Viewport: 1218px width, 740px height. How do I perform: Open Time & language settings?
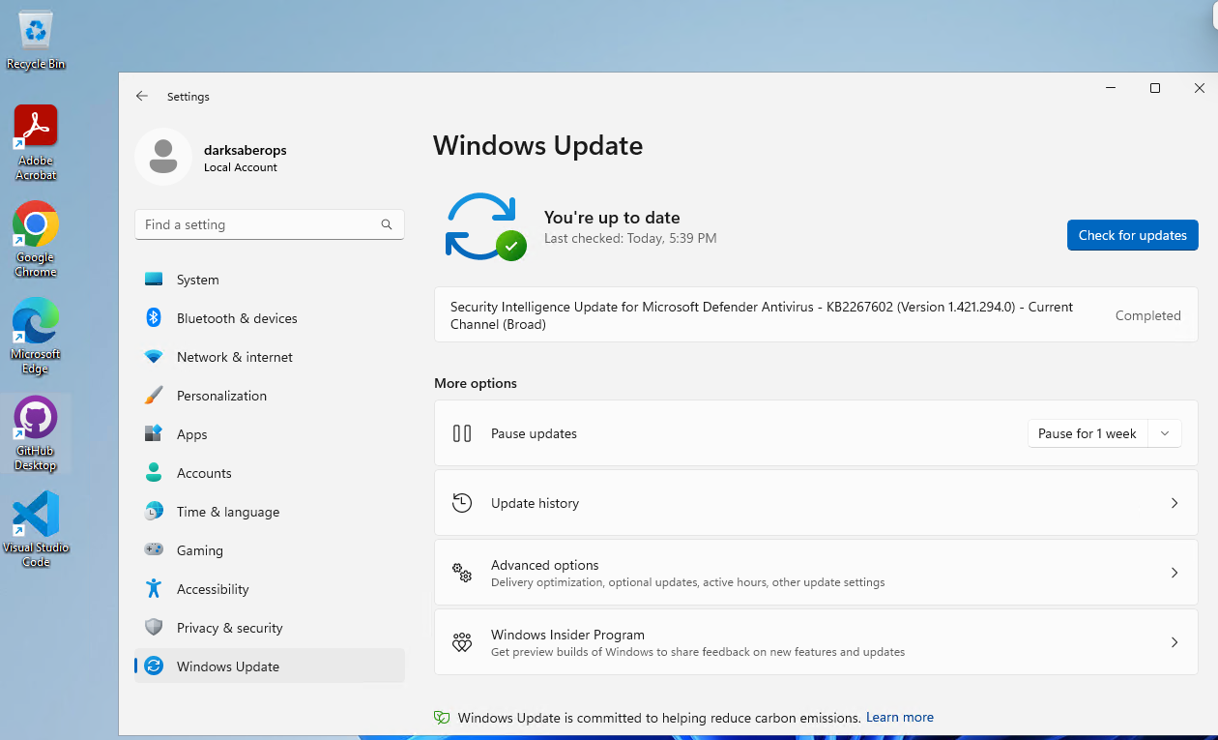228,511
